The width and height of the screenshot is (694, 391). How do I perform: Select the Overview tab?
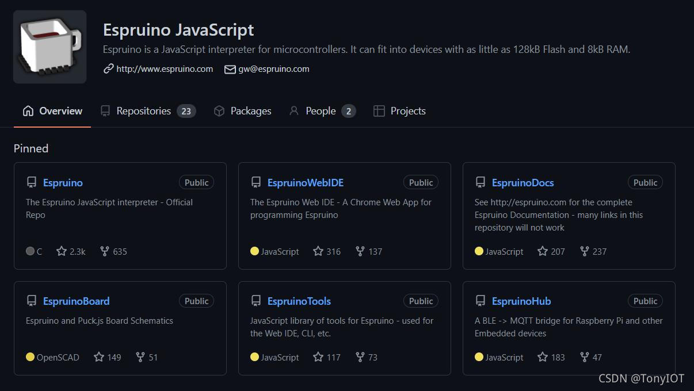click(52, 111)
